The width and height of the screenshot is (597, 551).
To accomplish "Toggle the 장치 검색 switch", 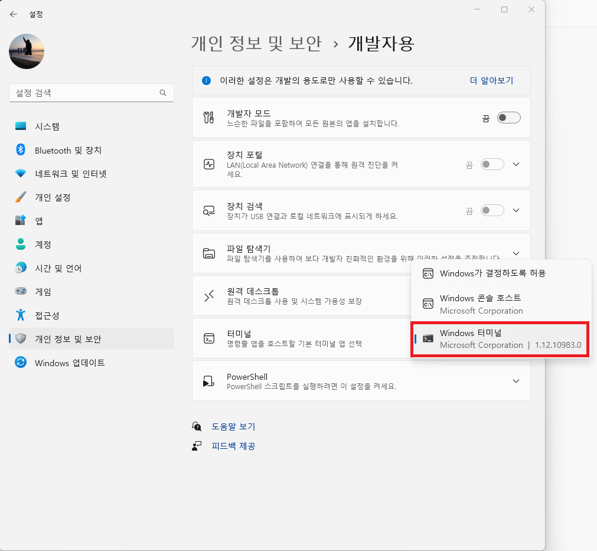I will pyautogui.click(x=492, y=210).
